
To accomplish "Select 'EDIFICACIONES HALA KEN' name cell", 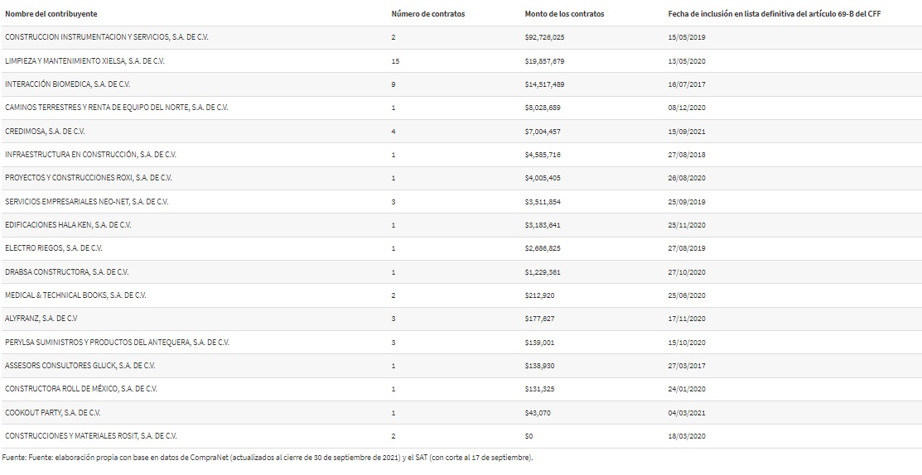I will [68, 225].
